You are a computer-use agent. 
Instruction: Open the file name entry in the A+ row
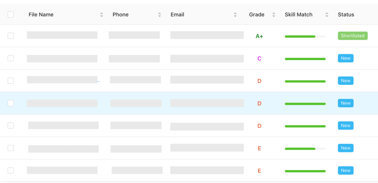(62, 35)
